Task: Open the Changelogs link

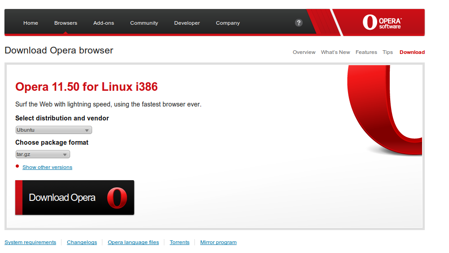Action: point(82,242)
